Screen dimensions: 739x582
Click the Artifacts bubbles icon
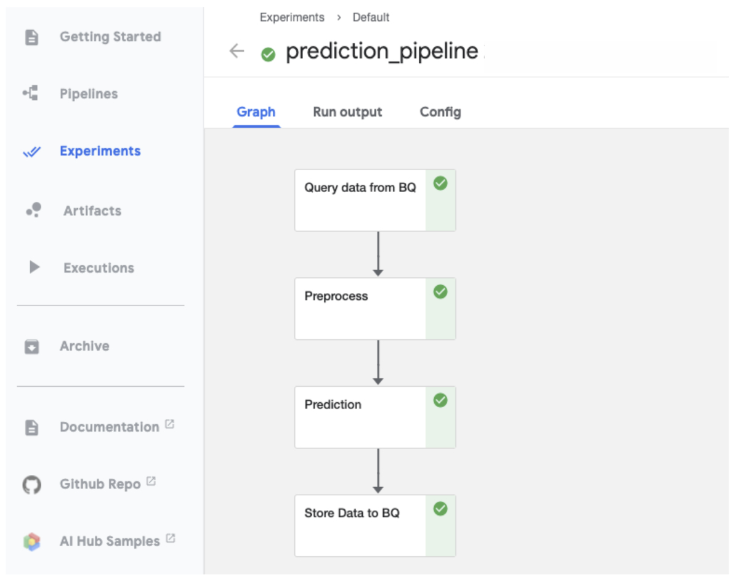click(33, 211)
